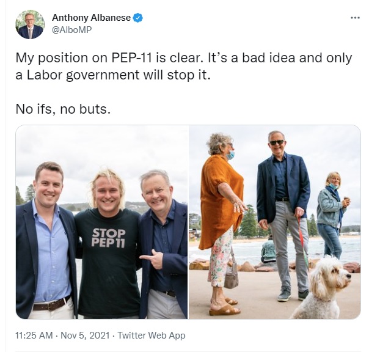Click the woman in the denim jacket
The width and height of the screenshot is (369, 352).
[x=332, y=215]
